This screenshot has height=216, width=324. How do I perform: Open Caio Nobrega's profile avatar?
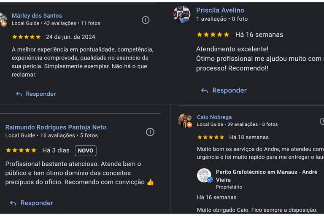[x=185, y=121]
